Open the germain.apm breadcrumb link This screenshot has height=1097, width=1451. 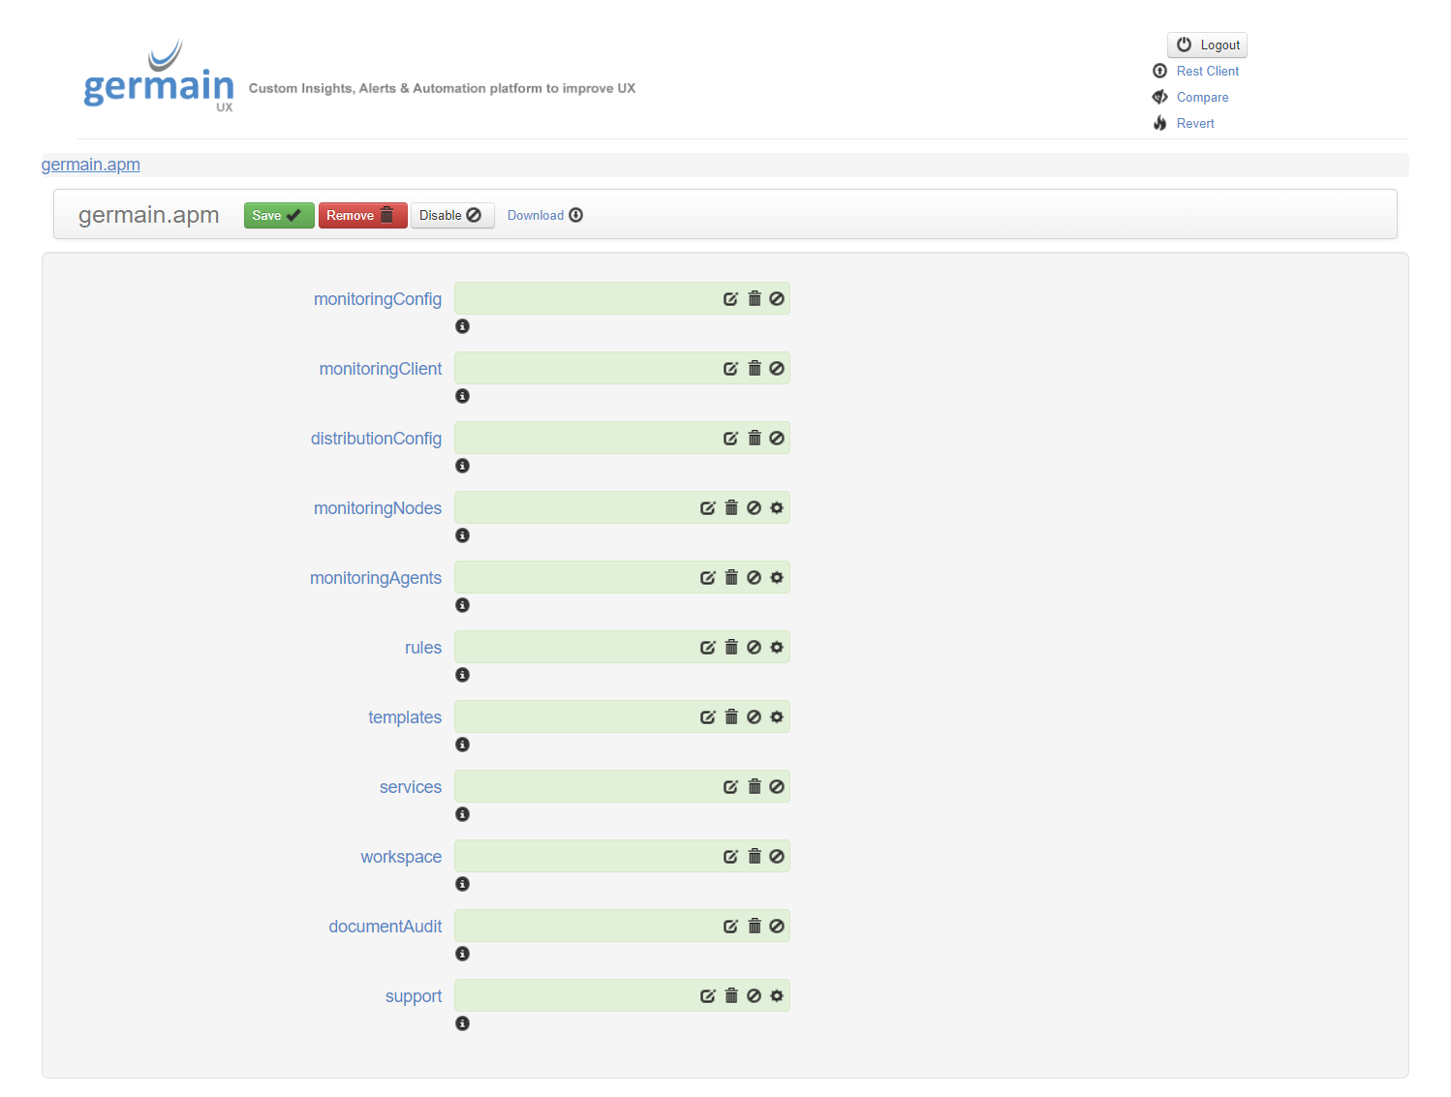pyautogui.click(x=91, y=165)
